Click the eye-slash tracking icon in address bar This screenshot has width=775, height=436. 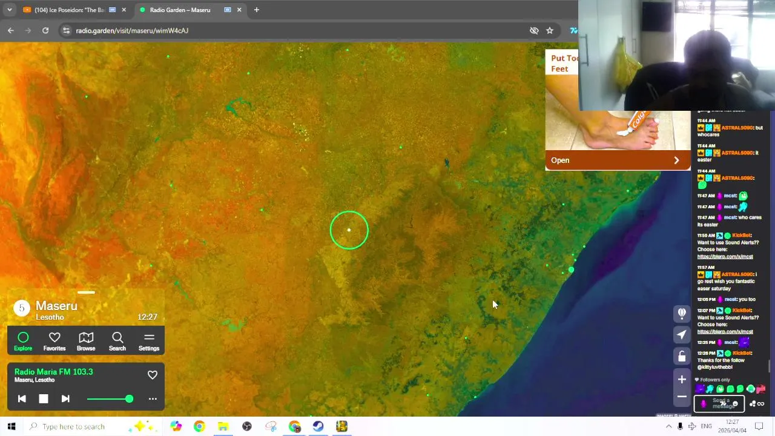[x=534, y=30]
